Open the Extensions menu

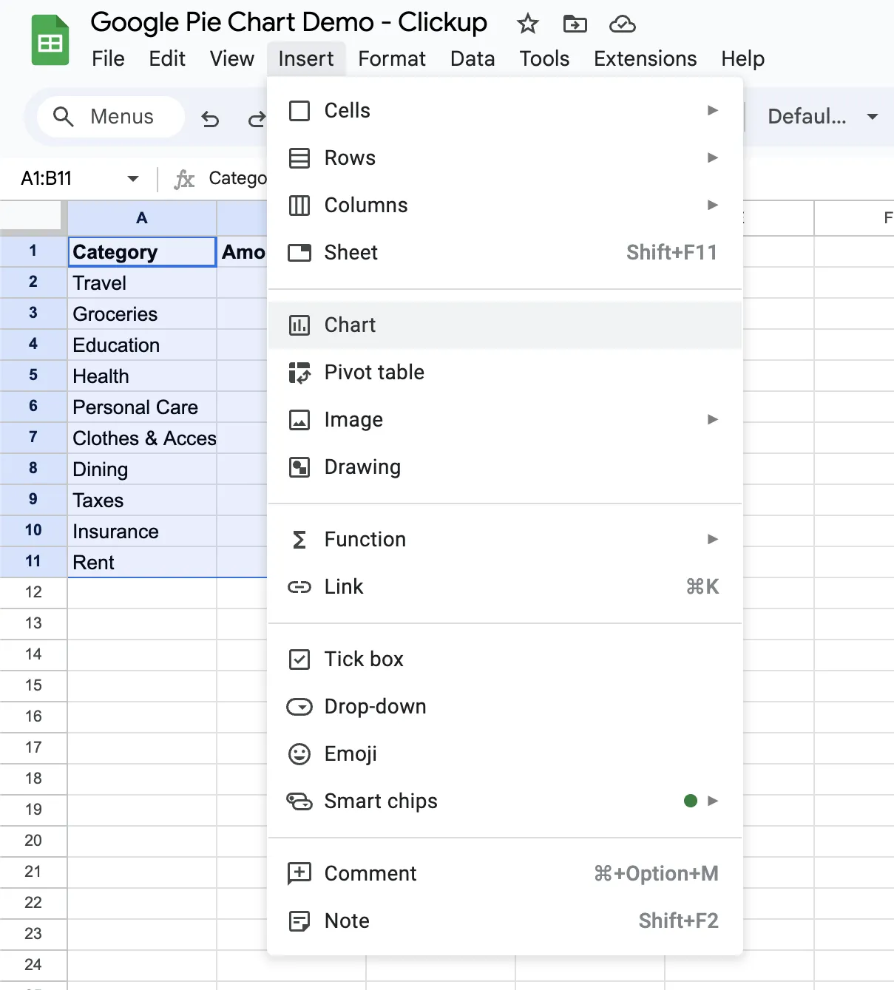[x=646, y=59]
